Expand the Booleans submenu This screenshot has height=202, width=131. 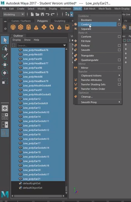pos(119,20)
